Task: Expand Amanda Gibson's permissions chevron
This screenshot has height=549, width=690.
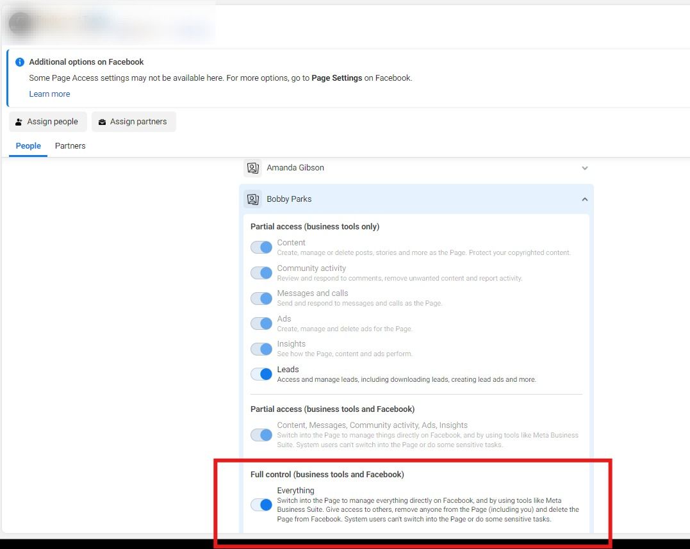Action: tap(584, 168)
